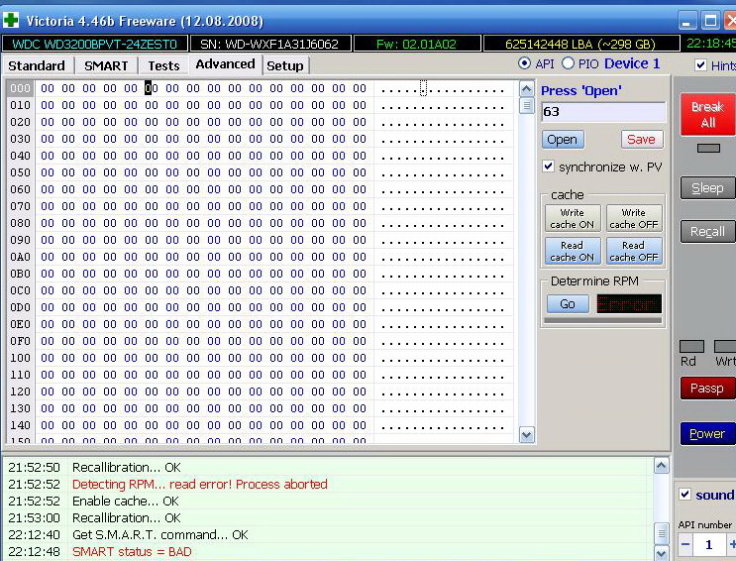Click the sector number input field
Screen dimensions: 736x561
point(602,112)
